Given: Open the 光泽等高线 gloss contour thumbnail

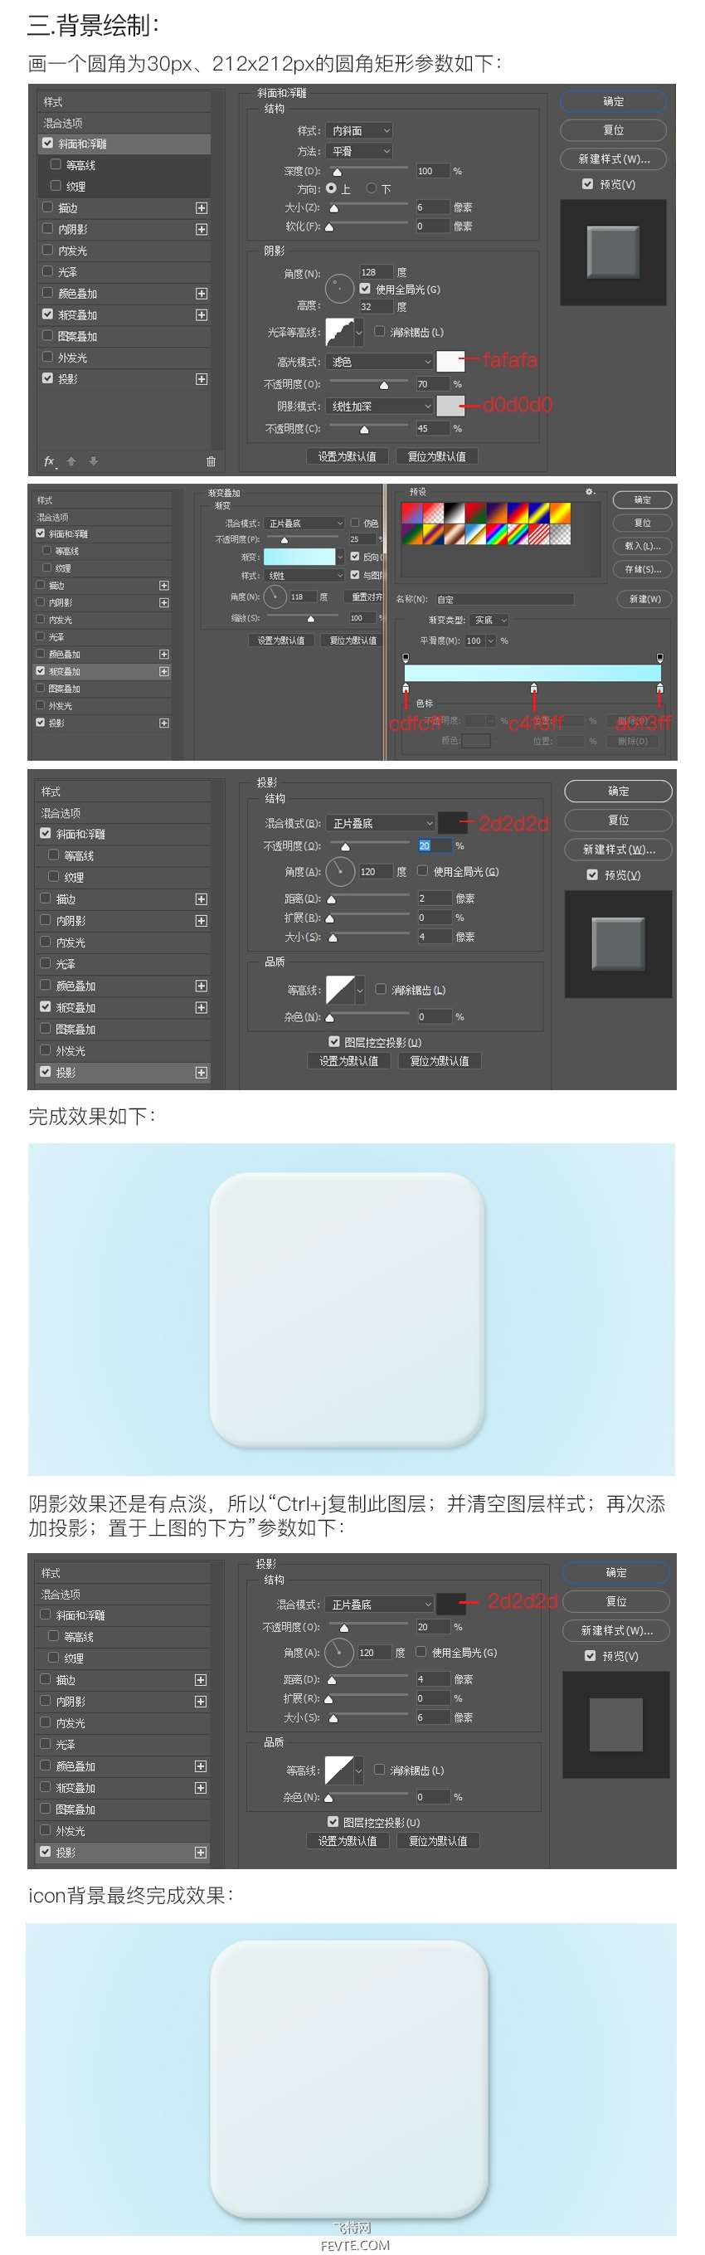Looking at the screenshot, I should click(339, 333).
